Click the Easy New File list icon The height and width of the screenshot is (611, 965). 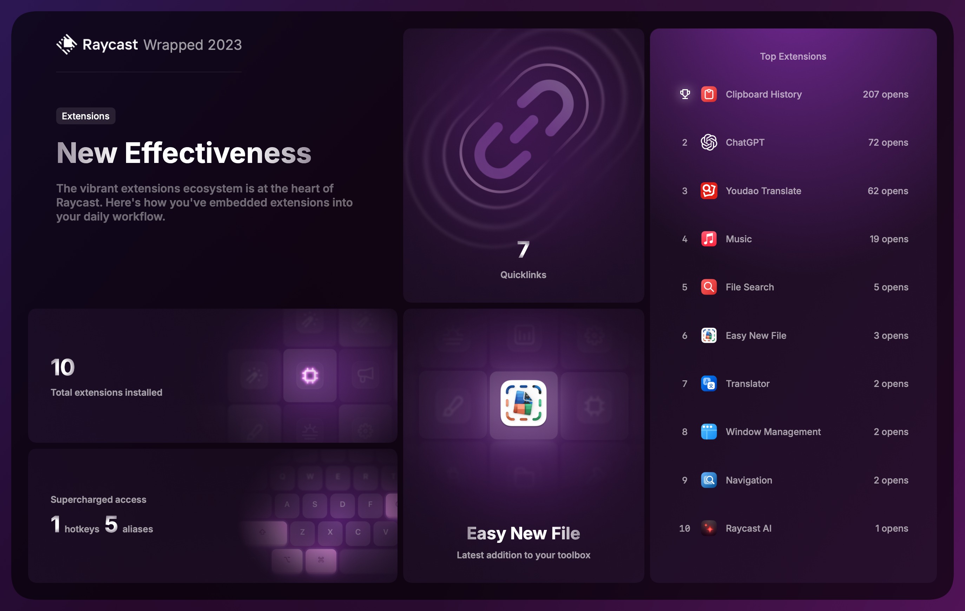click(x=709, y=335)
